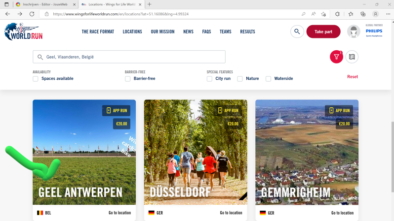Open the Gemmrigheim card image
Image resolution: width=394 pixels, height=221 pixels.
307,152
